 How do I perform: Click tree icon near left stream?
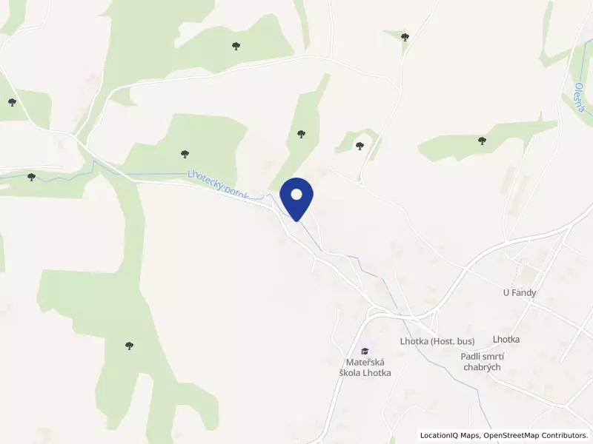pos(31,177)
